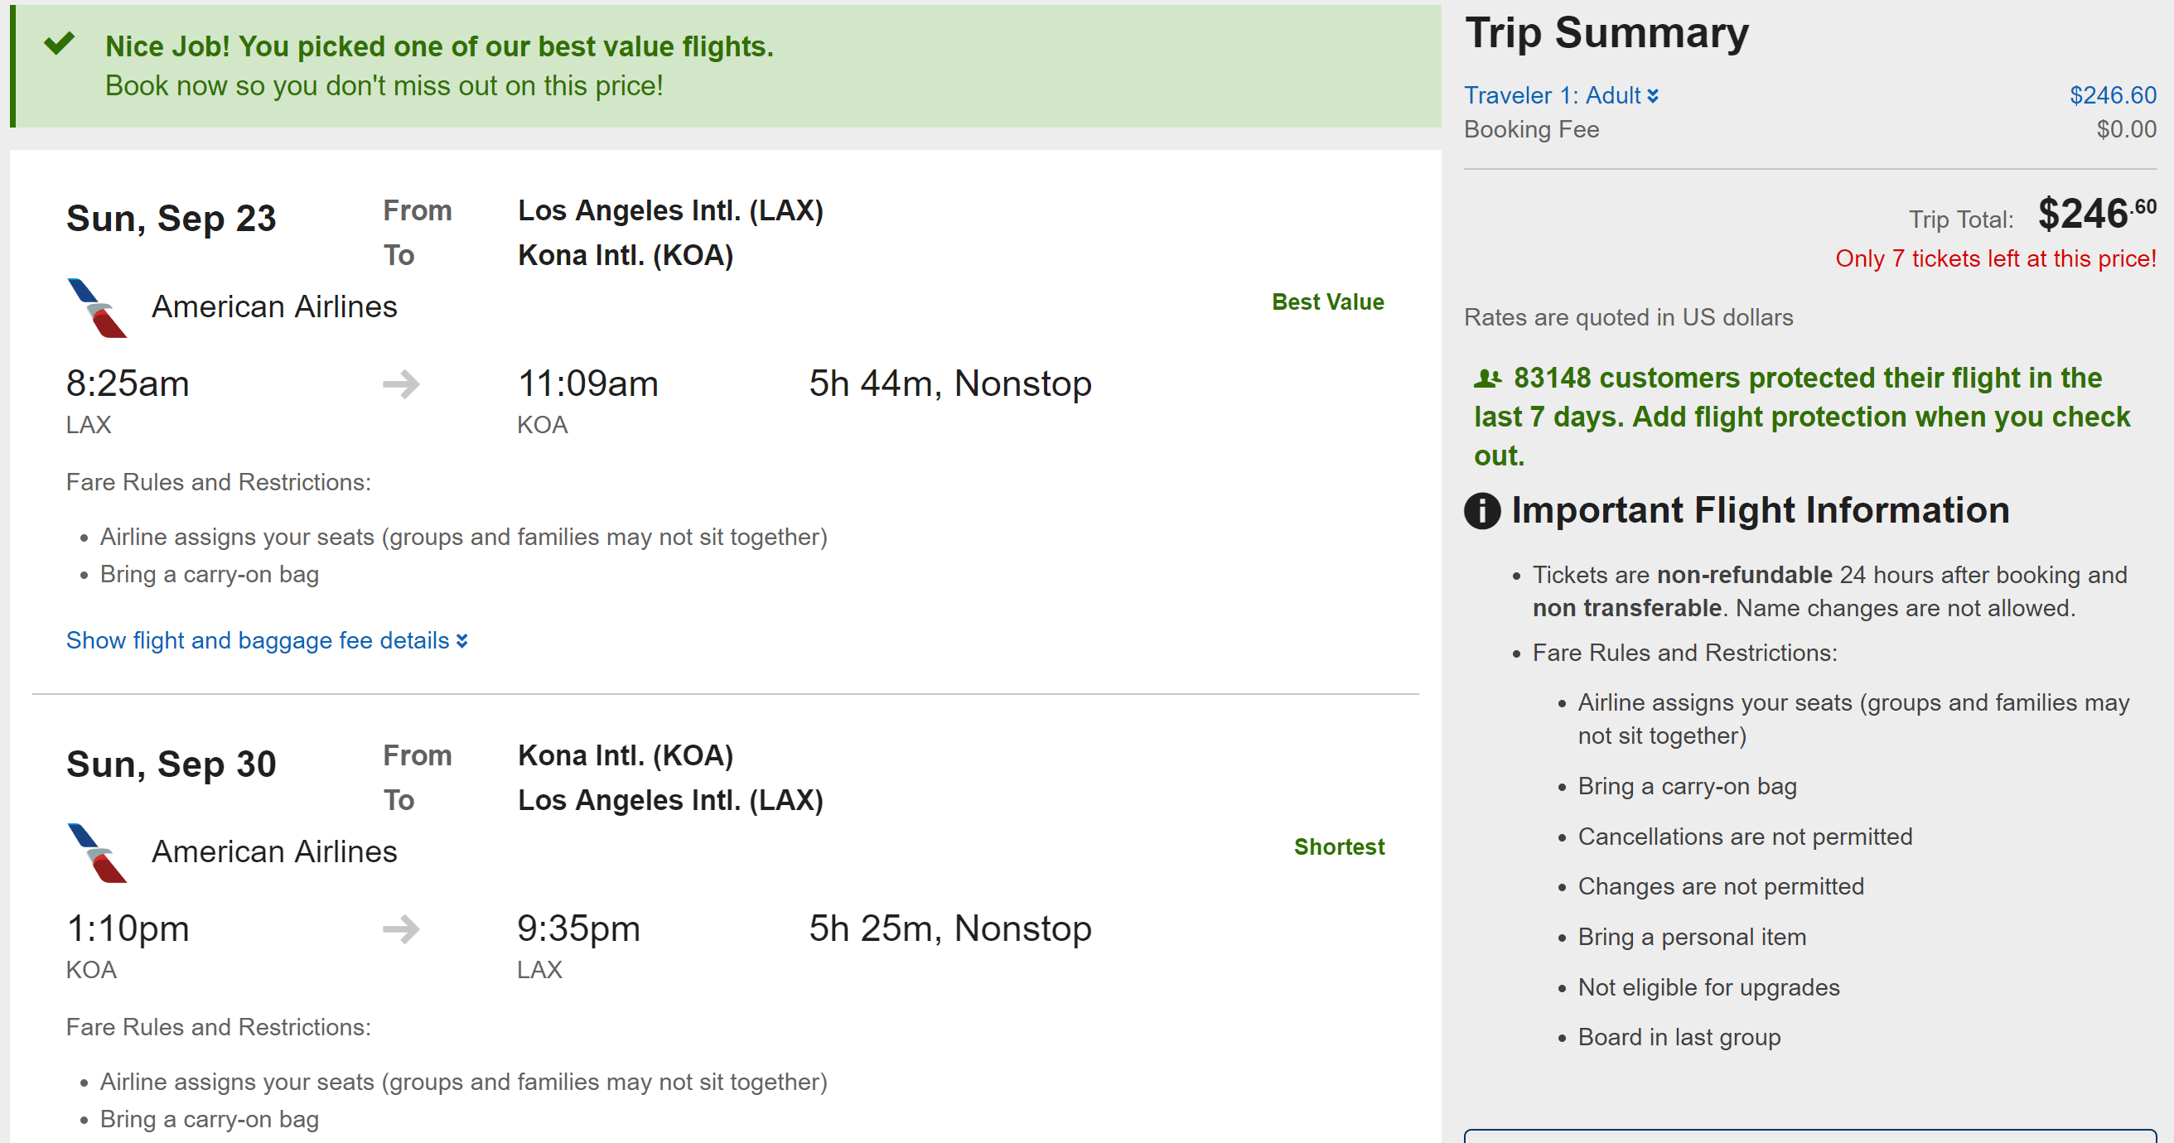Click the Trip Summary heading
This screenshot has height=1143, width=2174.
(1606, 34)
